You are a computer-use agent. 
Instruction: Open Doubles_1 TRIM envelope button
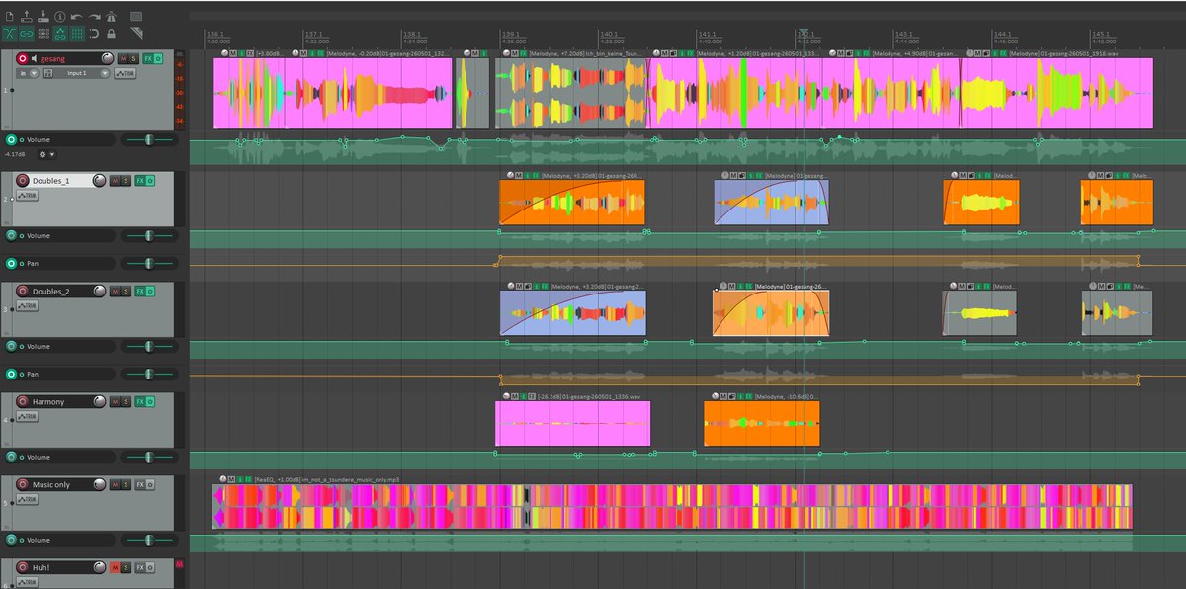pos(27,195)
